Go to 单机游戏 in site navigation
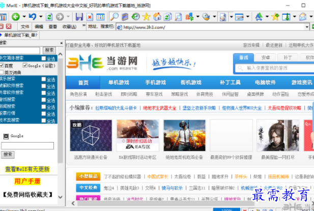Image resolution: width=314 pixels, height=211 pixels. pos(119,83)
